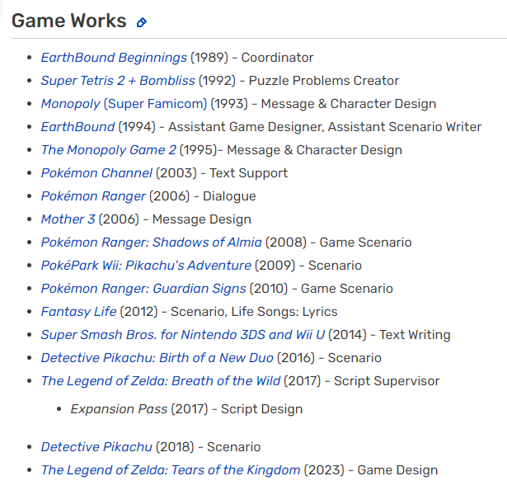Click the Pokémon Ranger (2006) link
The width and height of the screenshot is (507, 495).
pos(93,196)
